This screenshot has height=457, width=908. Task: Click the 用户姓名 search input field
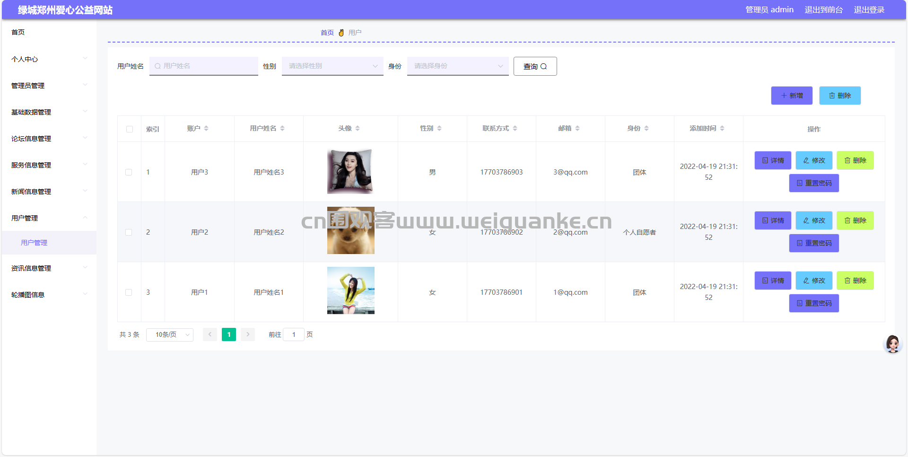[x=204, y=66]
